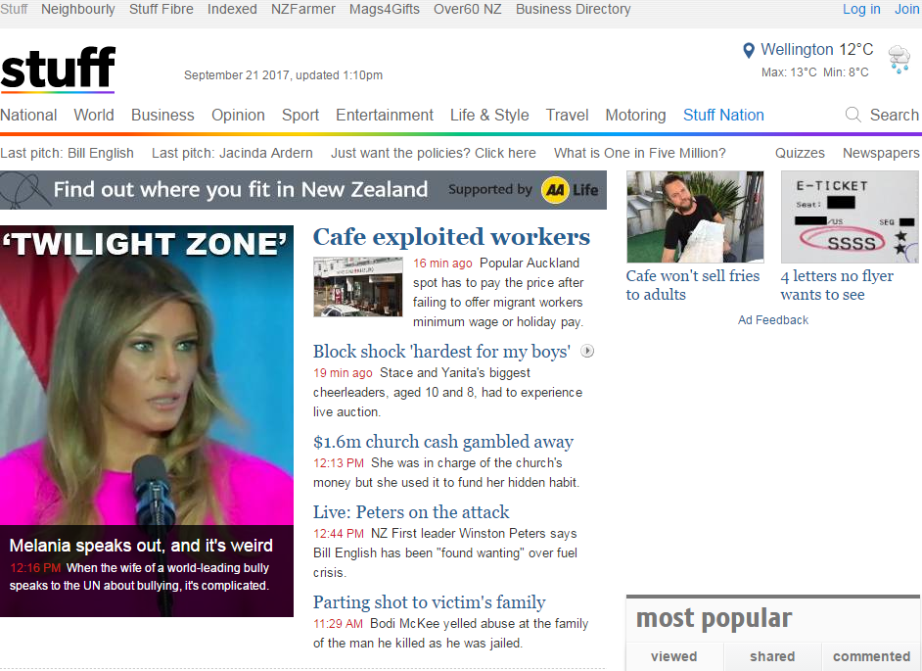Click the rainy weather icon
922x671 pixels.
[899, 58]
